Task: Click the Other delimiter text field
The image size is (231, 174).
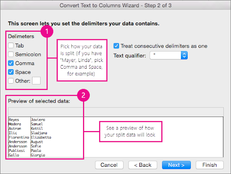Action: pos(36,80)
